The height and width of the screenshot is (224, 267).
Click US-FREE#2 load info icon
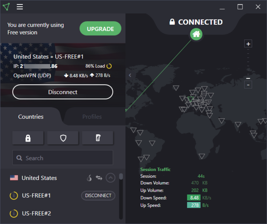[14, 213]
